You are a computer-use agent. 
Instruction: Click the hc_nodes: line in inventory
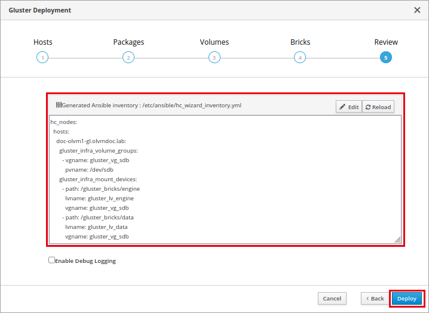coord(64,122)
